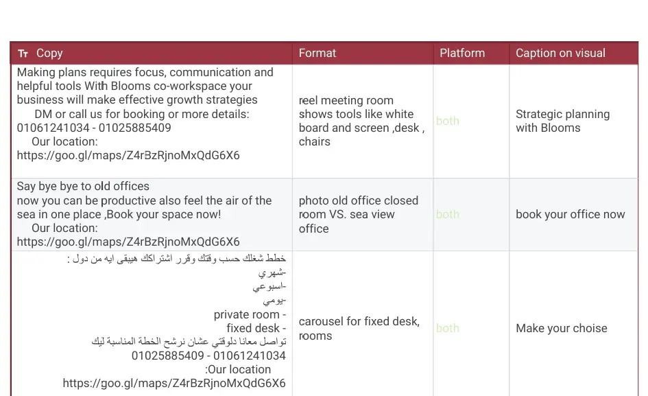
Task: Select the 'photo old office closed room' cell
Action: tap(358, 214)
